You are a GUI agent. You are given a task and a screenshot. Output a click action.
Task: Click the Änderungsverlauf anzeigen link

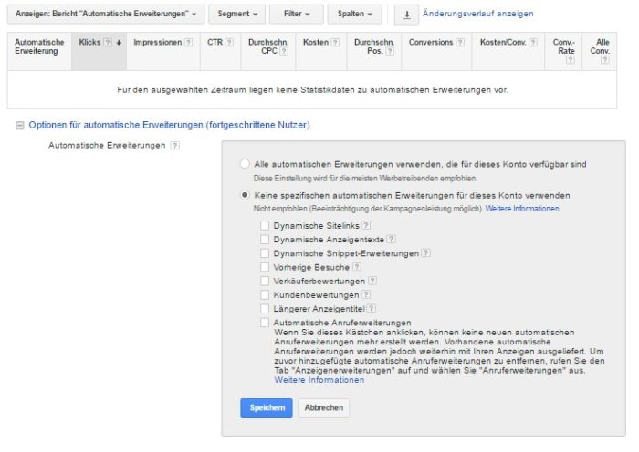tap(477, 15)
